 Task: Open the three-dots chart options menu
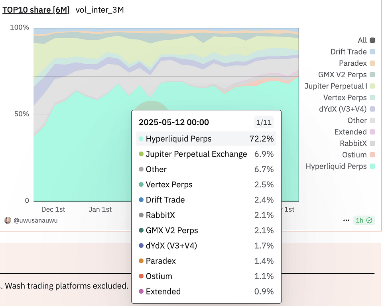[x=346, y=220]
